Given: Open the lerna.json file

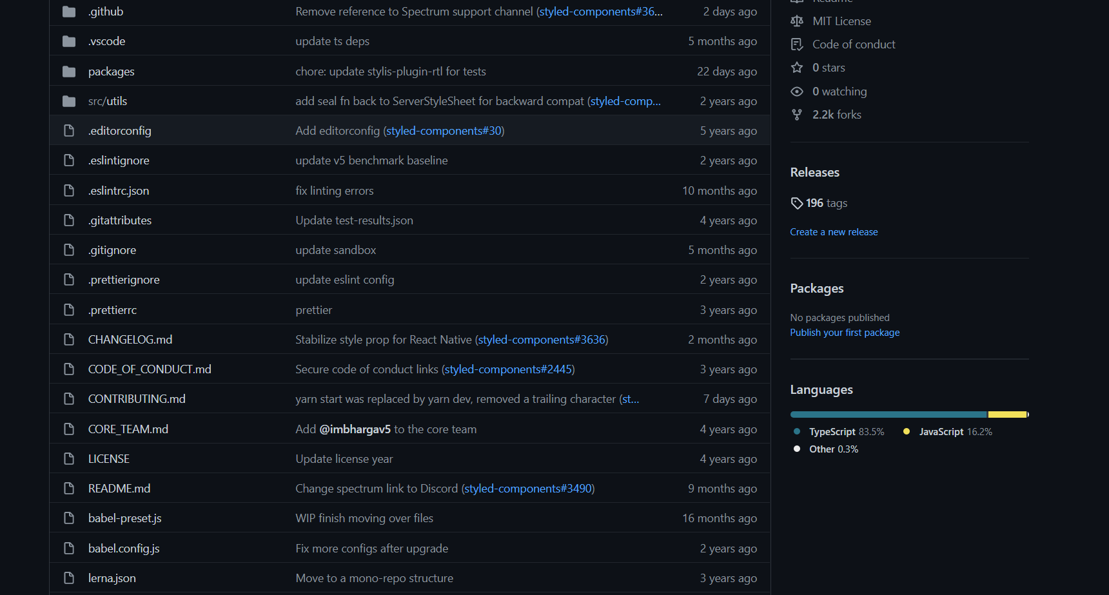Looking at the screenshot, I should click(x=112, y=578).
